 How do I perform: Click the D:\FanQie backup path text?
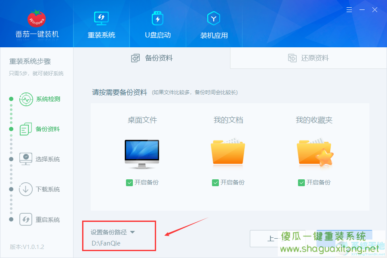coord(106,243)
